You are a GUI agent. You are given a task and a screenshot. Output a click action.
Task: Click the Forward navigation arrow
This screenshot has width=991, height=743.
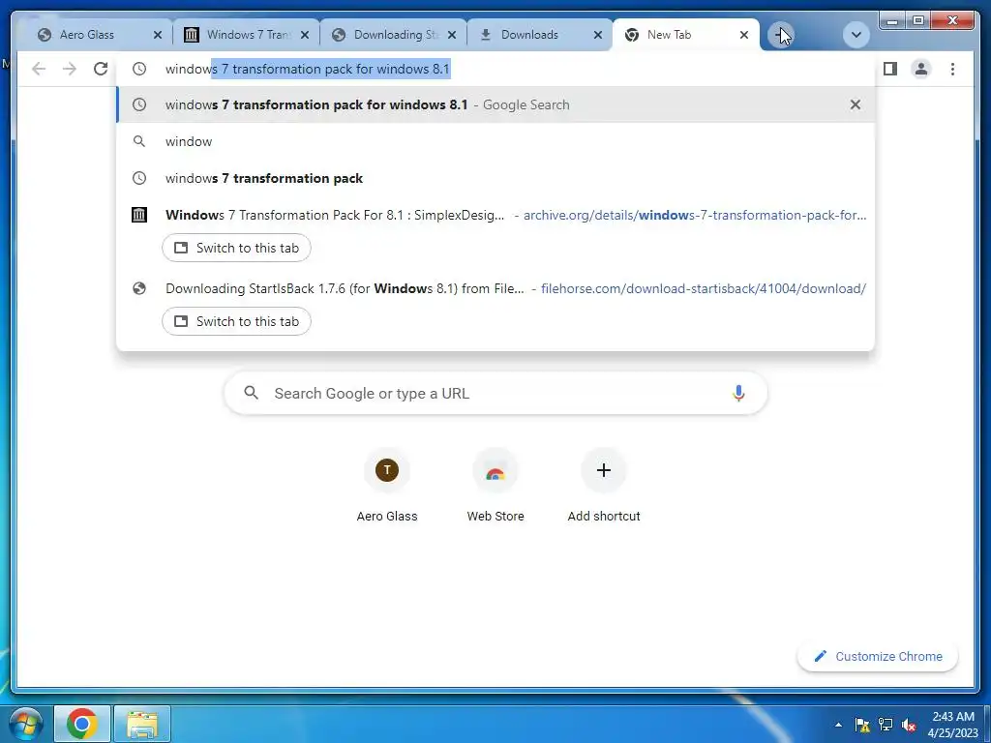pyautogui.click(x=70, y=69)
